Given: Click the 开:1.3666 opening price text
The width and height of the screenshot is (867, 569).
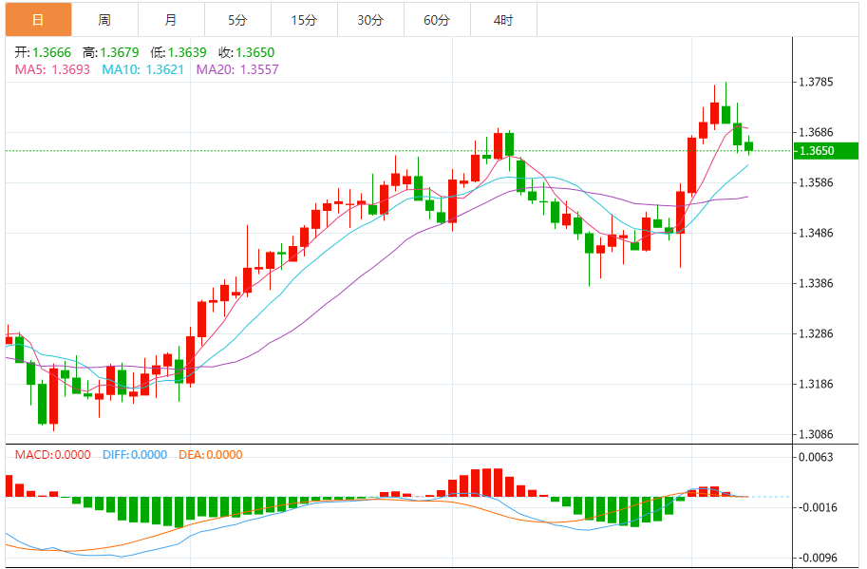Looking at the screenshot, I should point(43,52).
